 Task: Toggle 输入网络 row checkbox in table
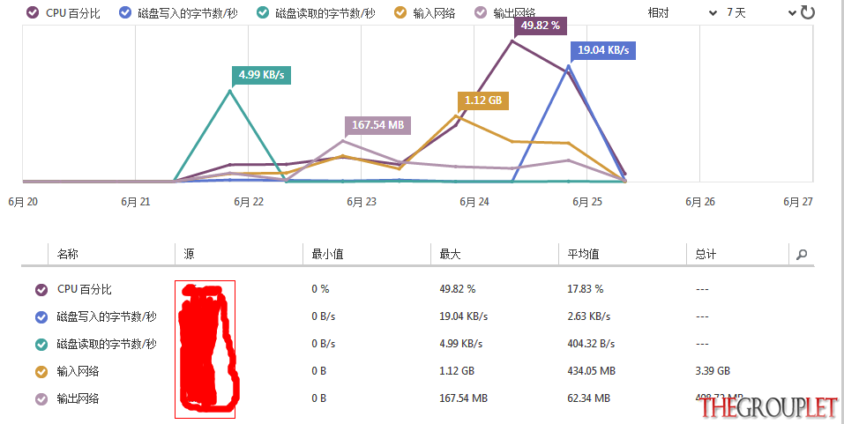[41, 372]
